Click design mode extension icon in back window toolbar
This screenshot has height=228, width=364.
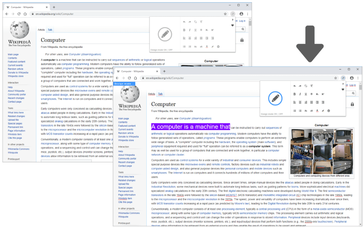[x=233, y=14]
